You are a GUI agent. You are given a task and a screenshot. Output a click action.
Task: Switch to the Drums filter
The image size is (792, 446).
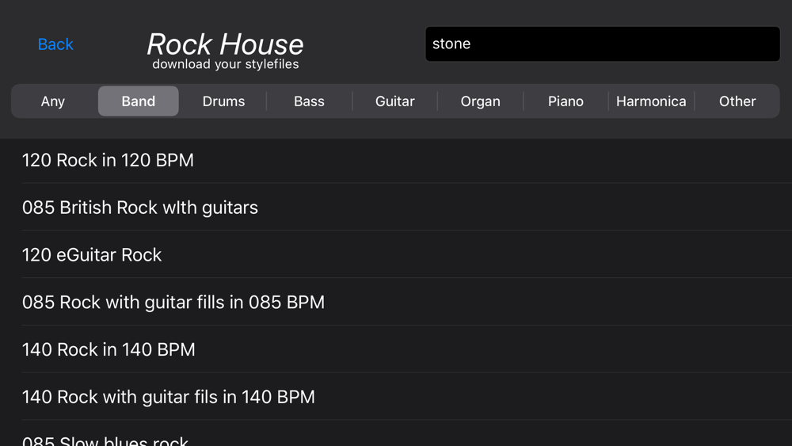click(x=224, y=101)
